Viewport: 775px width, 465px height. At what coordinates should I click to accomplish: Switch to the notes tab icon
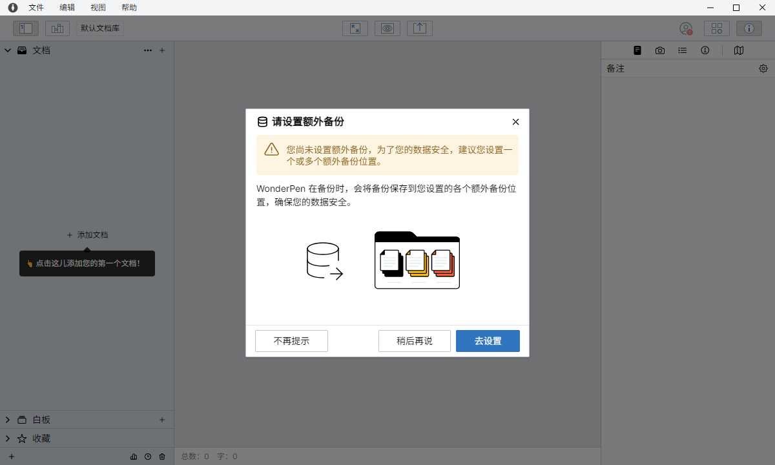click(637, 50)
